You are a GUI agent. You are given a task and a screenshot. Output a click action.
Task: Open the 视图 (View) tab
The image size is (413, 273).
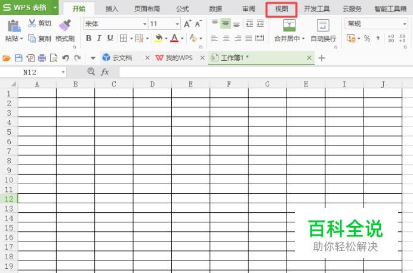(x=282, y=9)
